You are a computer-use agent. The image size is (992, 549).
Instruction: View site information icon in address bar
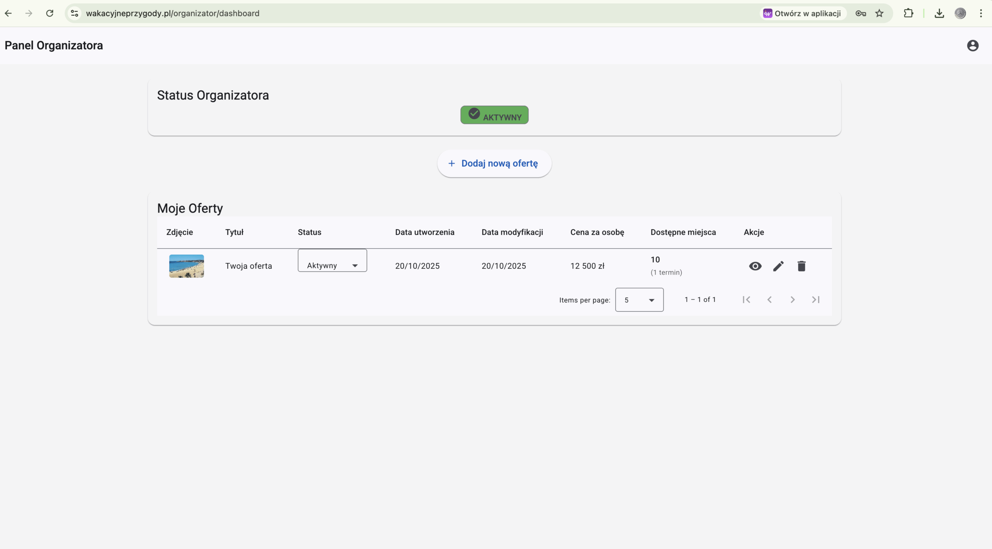pyautogui.click(x=75, y=14)
